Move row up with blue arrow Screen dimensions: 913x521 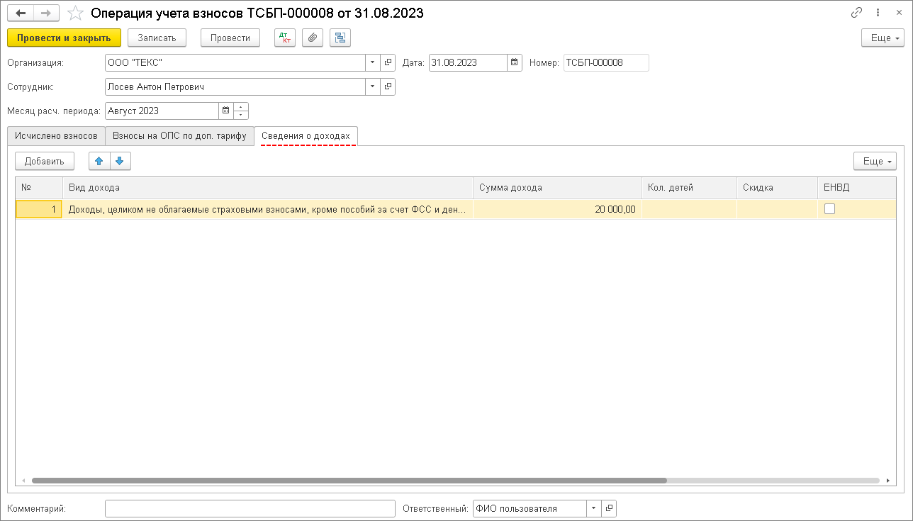(x=99, y=161)
